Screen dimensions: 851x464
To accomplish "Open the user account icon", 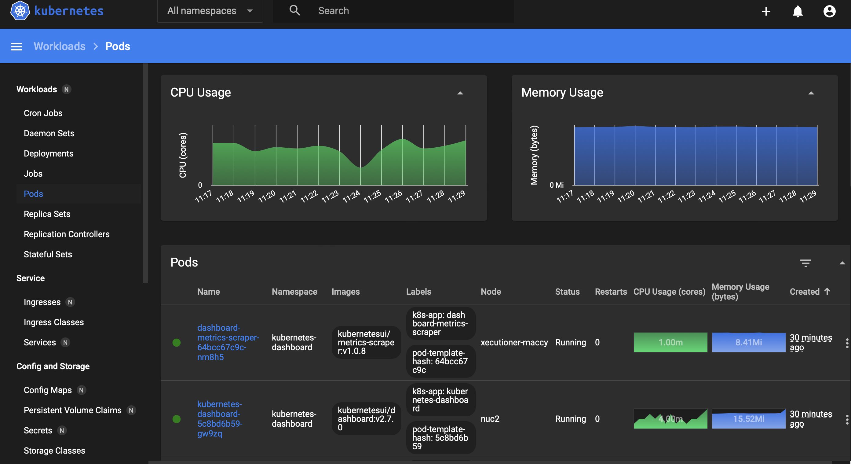I will point(829,11).
